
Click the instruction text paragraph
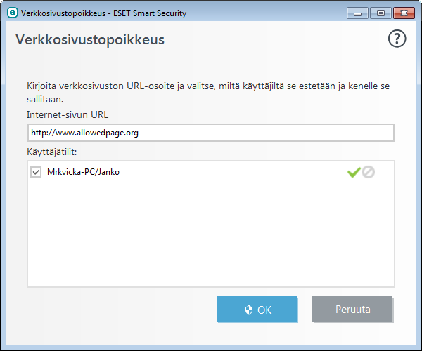point(208,93)
